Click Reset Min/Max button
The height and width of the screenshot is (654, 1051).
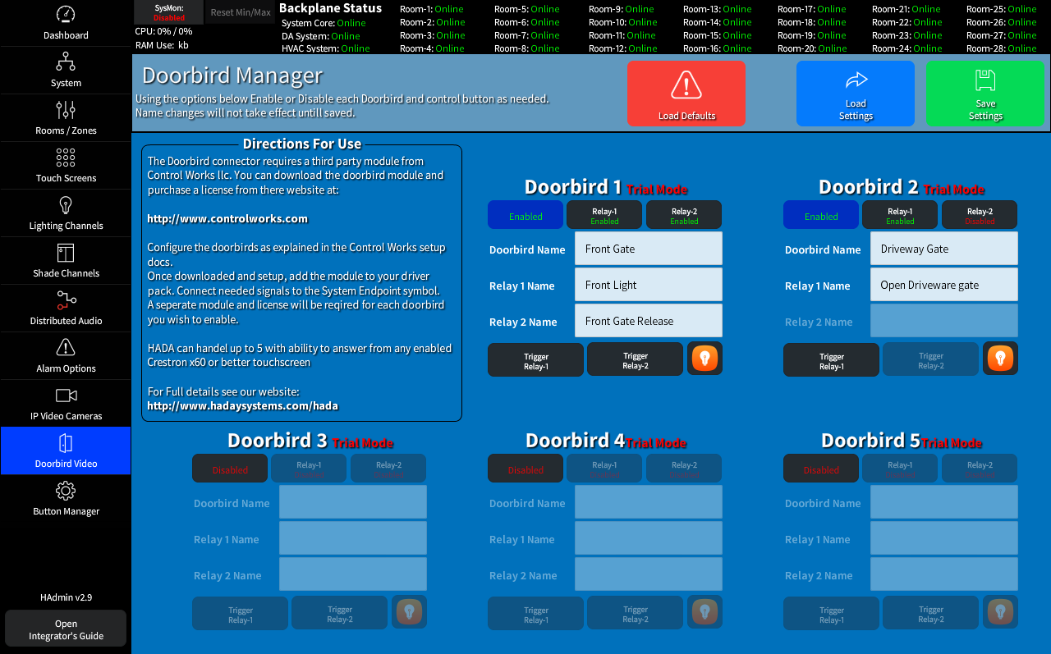240,12
